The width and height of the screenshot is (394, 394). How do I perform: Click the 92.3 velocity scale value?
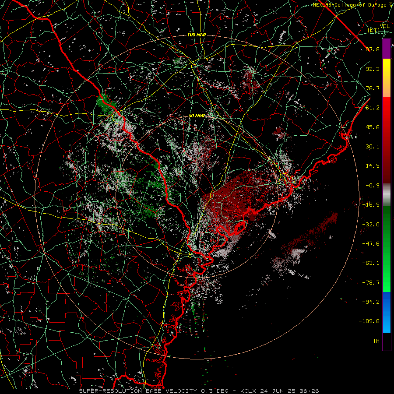pyautogui.click(x=373, y=69)
